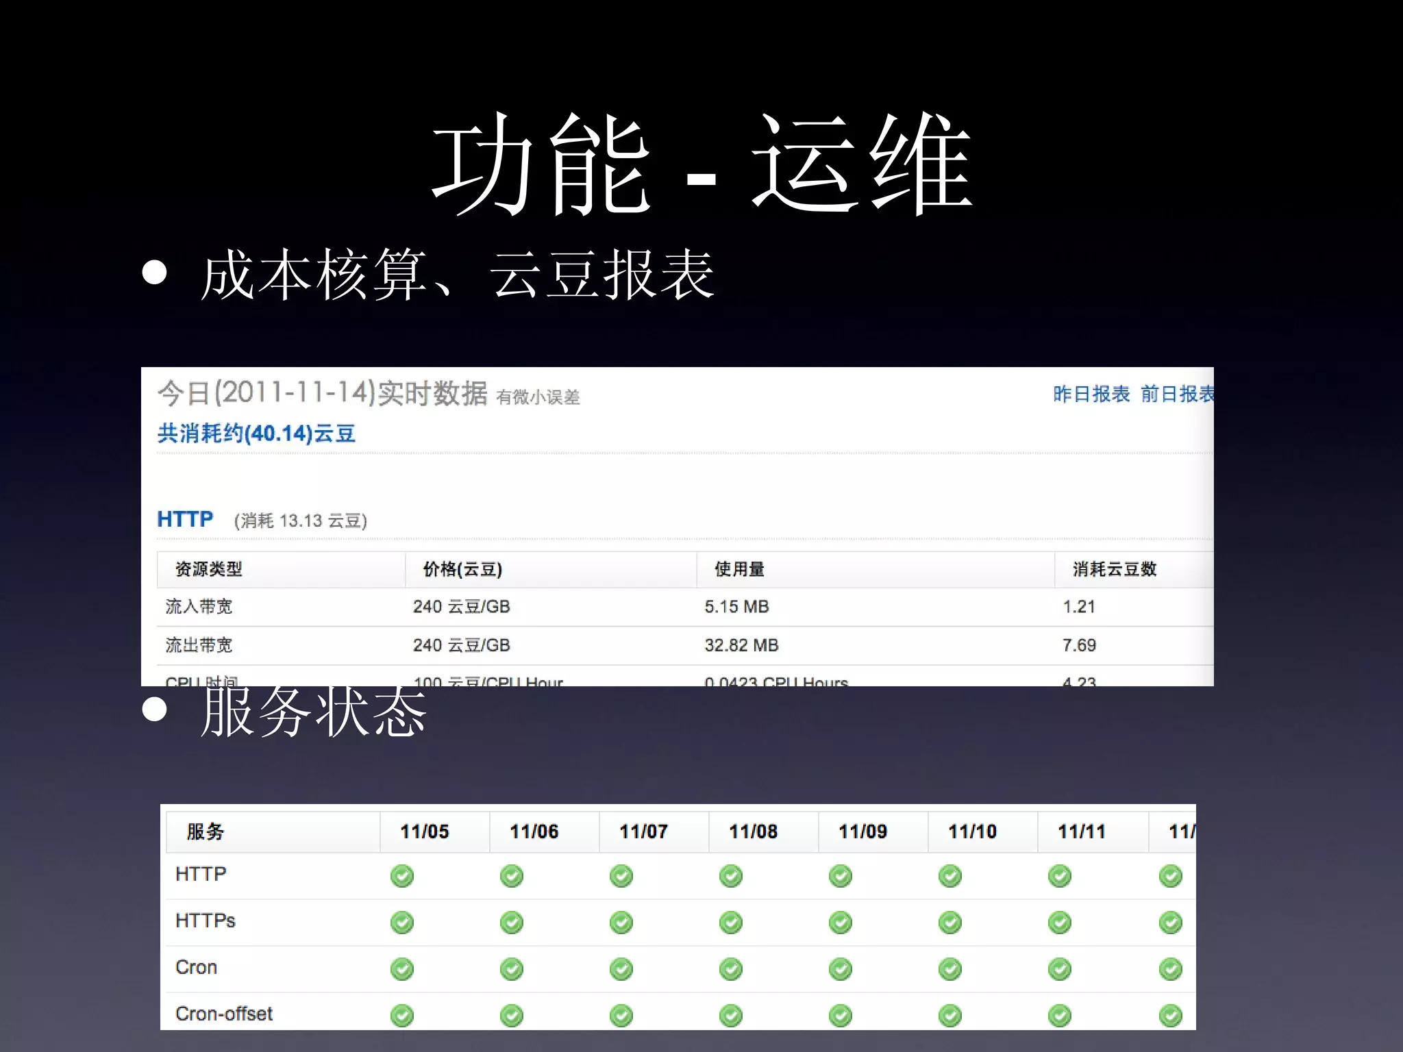Click HTTP status check icon for 11/10

[x=950, y=876]
